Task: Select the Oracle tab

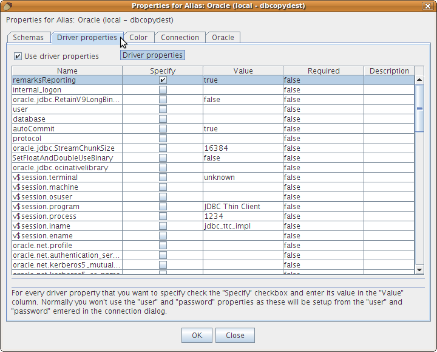Action: click(223, 38)
